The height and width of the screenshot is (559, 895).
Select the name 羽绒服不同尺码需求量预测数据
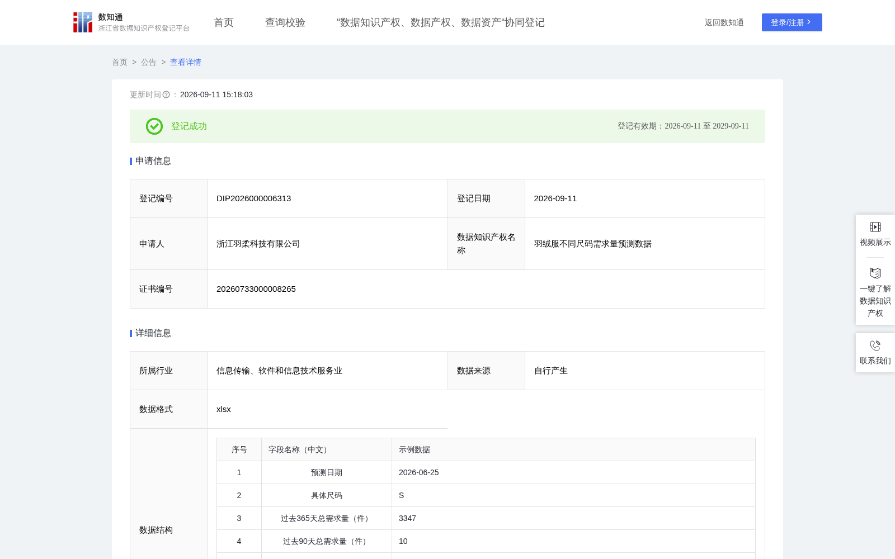[593, 244]
